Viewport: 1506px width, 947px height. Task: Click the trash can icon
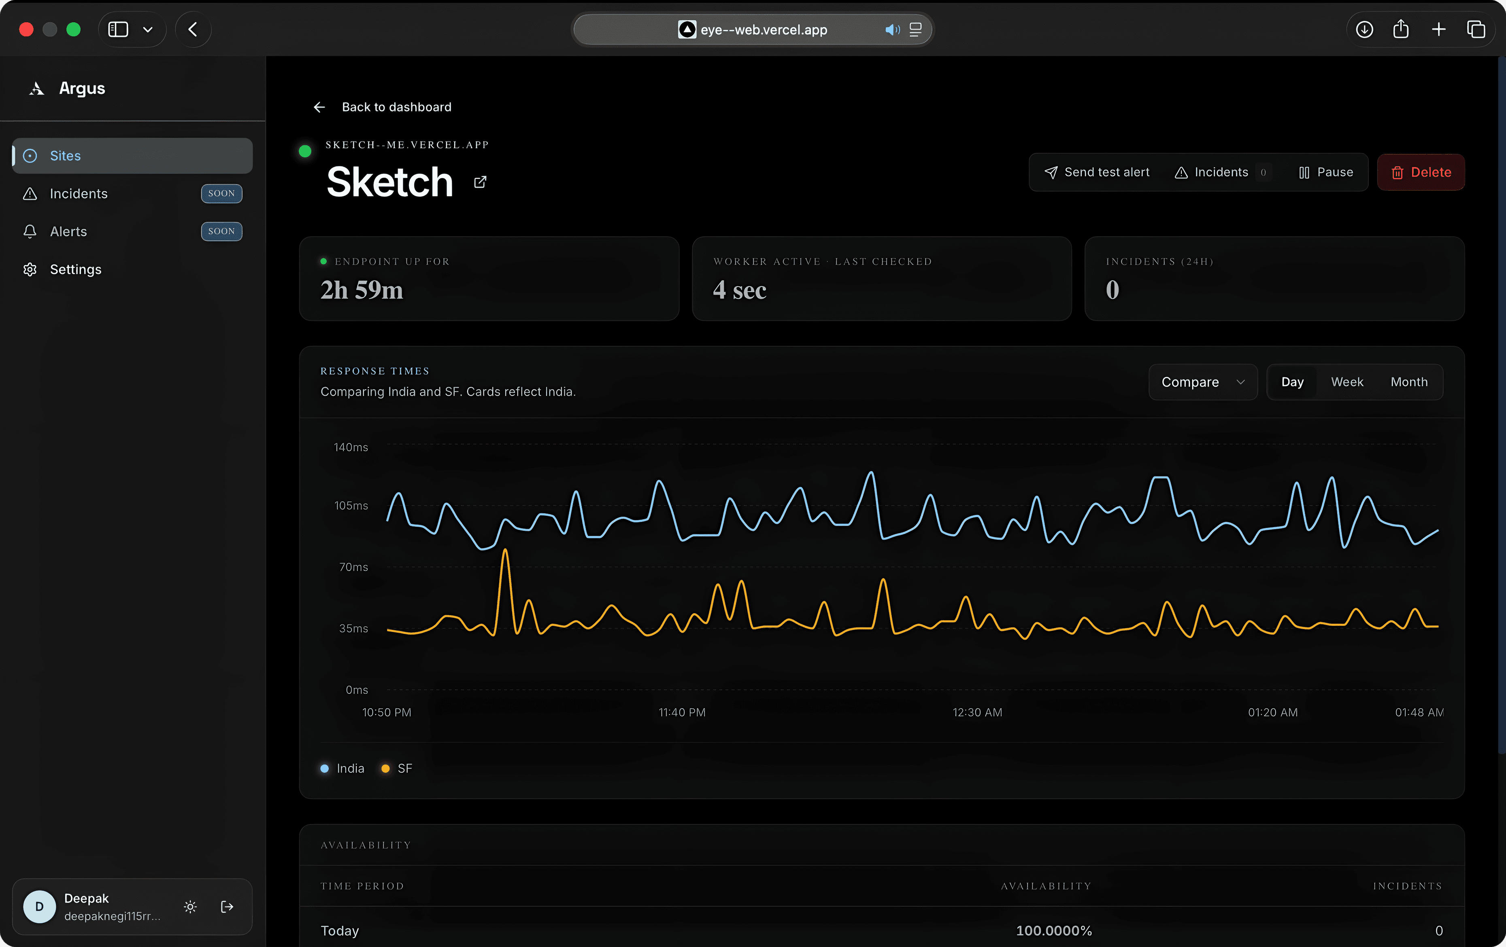[x=1397, y=172]
